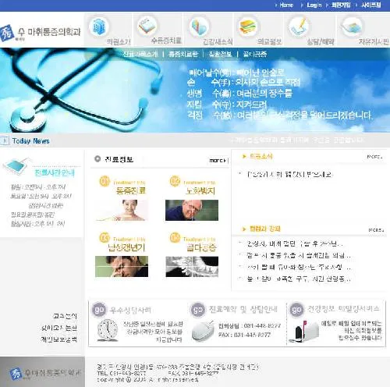The image size is (390, 387).
Task: Click the 02 number badge for 노화방지
Action: click(x=175, y=181)
